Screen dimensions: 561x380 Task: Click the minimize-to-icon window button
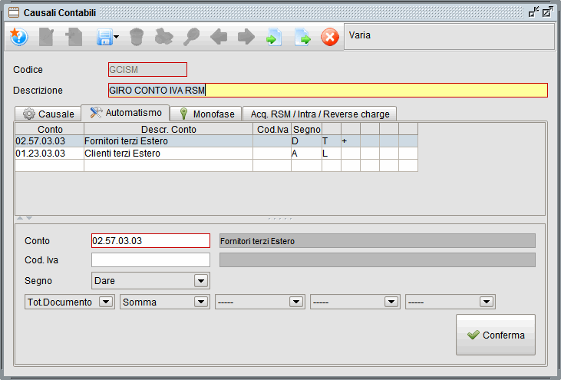[x=534, y=12]
